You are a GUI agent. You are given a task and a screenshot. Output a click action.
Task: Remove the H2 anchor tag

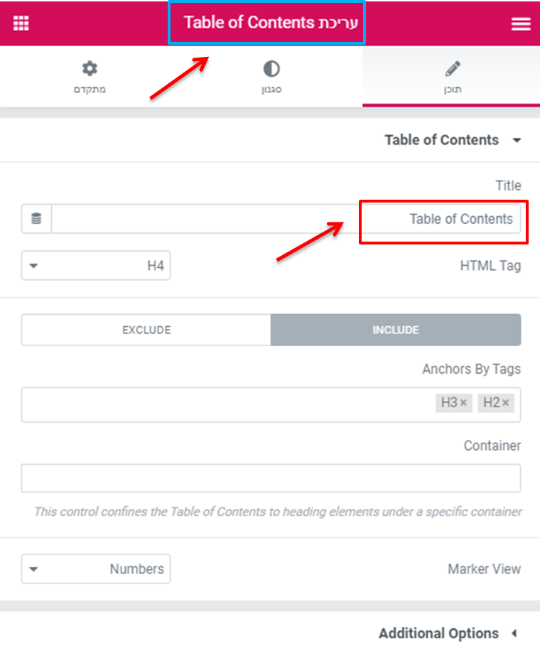(505, 402)
